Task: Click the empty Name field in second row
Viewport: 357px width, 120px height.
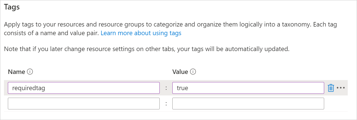Action: click(84, 104)
